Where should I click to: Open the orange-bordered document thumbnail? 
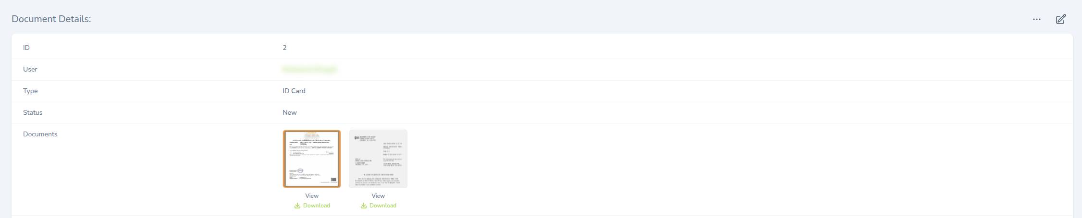click(312, 159)
